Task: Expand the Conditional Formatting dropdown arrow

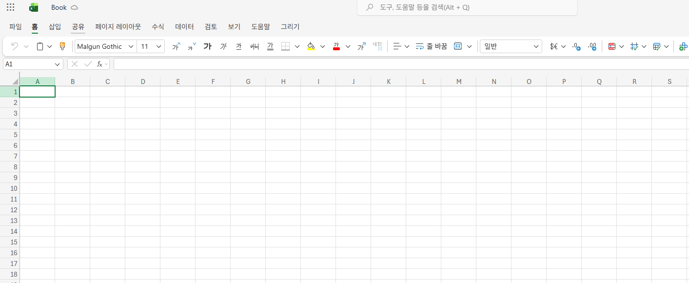Action: 622,46
